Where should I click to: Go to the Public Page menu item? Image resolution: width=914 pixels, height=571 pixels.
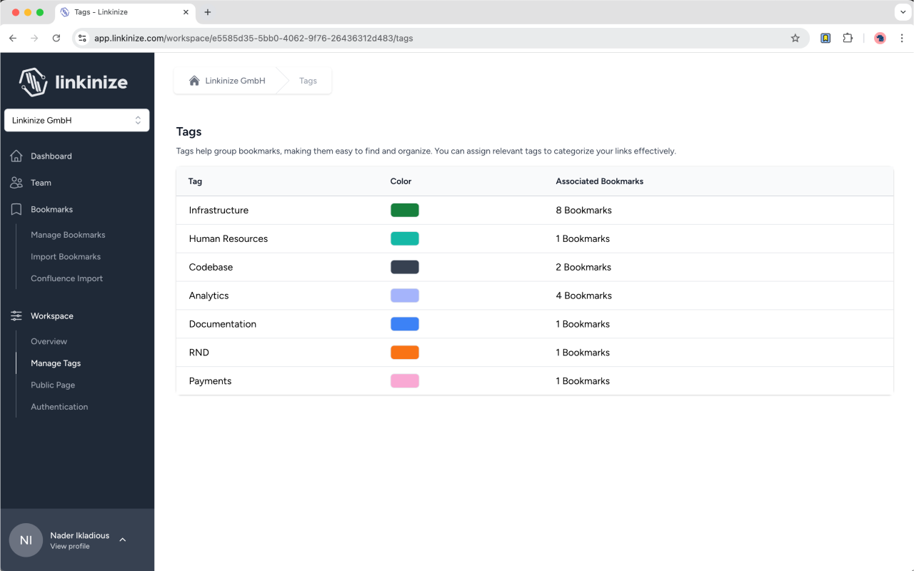pos(53,385)
